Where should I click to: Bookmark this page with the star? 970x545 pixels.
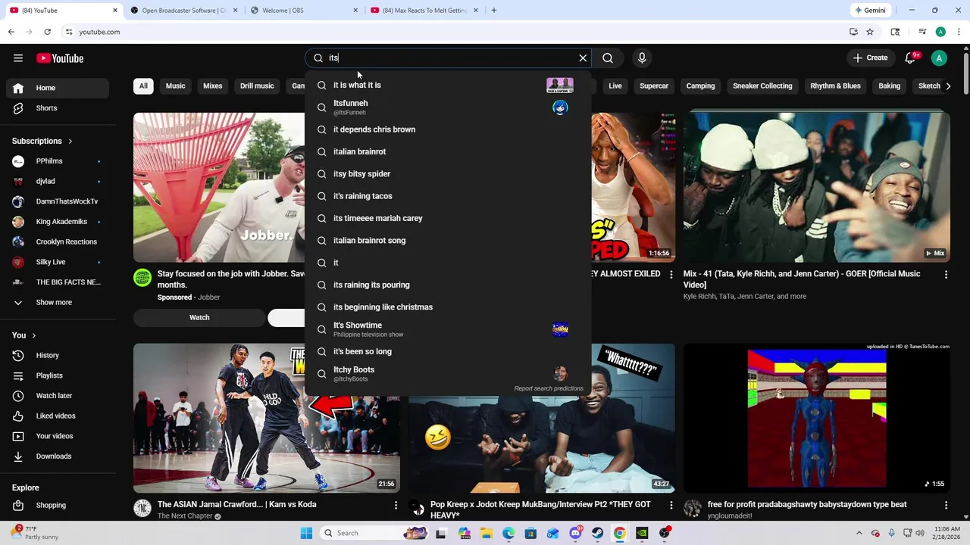[870, 32]
